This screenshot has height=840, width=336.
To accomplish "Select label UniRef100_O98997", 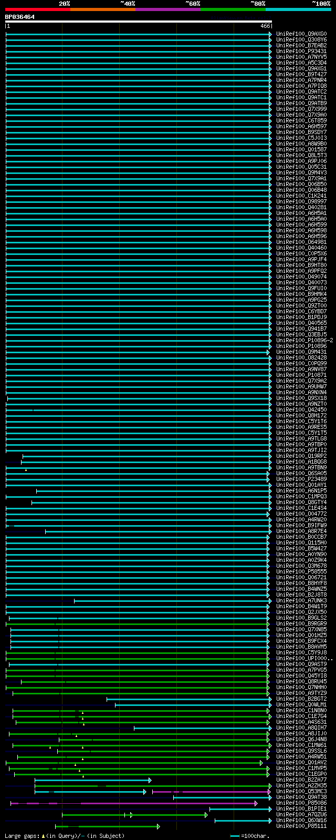I will point(301,202).
